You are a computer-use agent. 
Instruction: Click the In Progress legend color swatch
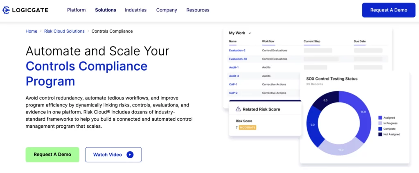pos(380,123)
